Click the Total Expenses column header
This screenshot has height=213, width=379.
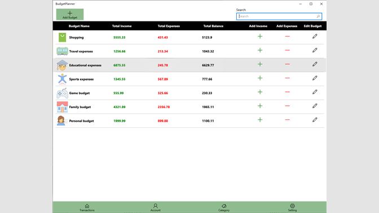point(169,26)
